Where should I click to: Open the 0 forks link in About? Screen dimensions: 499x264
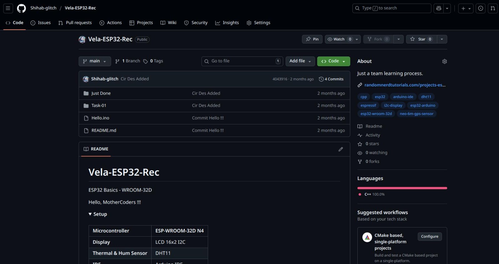372,161
